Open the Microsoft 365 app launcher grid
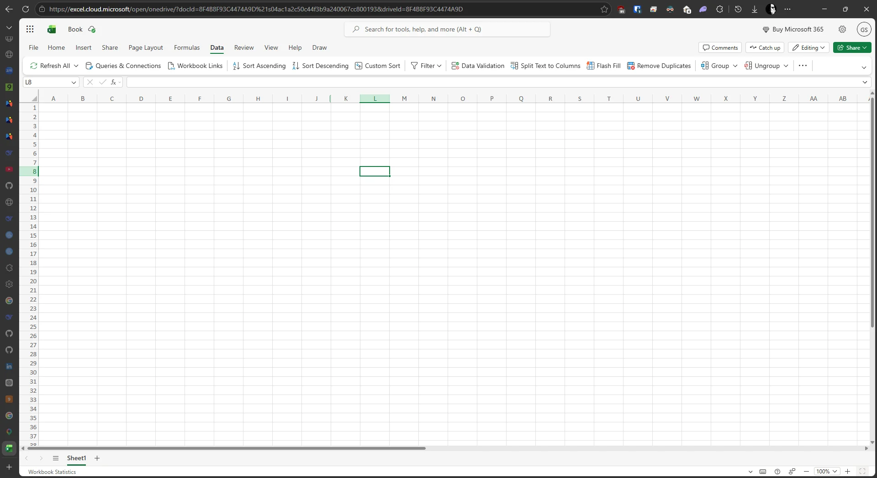The image size is (877, 478). click(30, 29)
